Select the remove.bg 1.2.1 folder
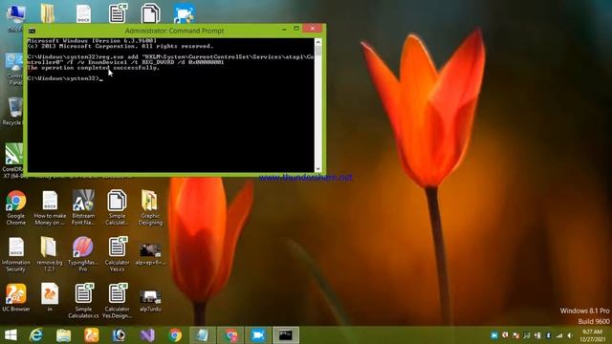Viewport: 612px width, 344px height. [x=49, y=254]
